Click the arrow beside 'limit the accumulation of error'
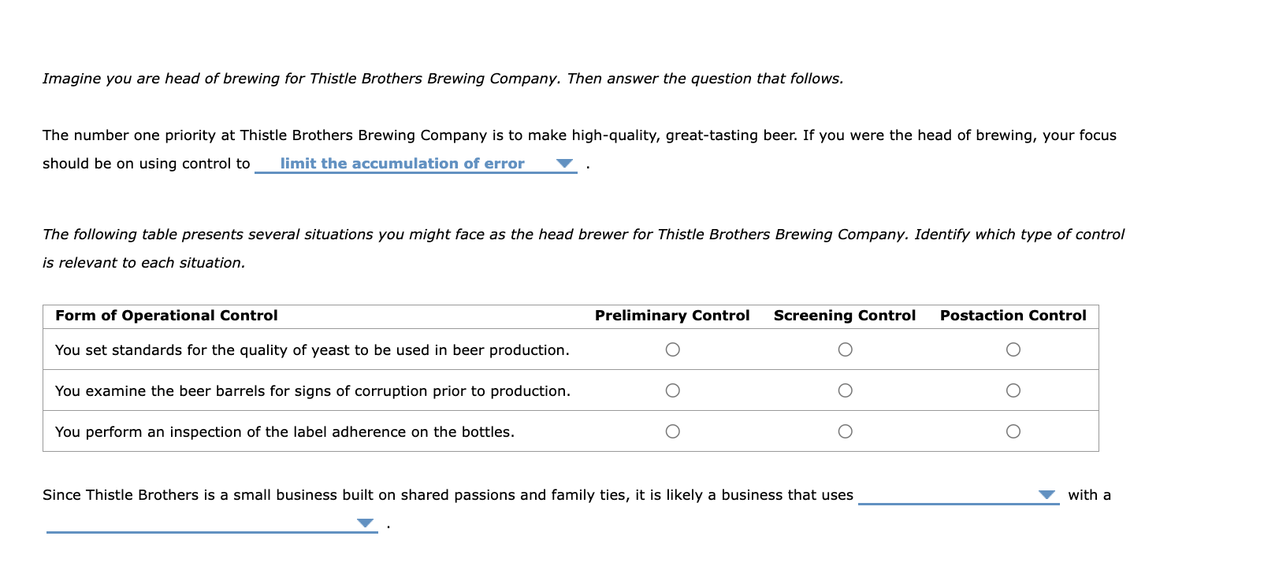1264x562 pixels. coord(564,164)
